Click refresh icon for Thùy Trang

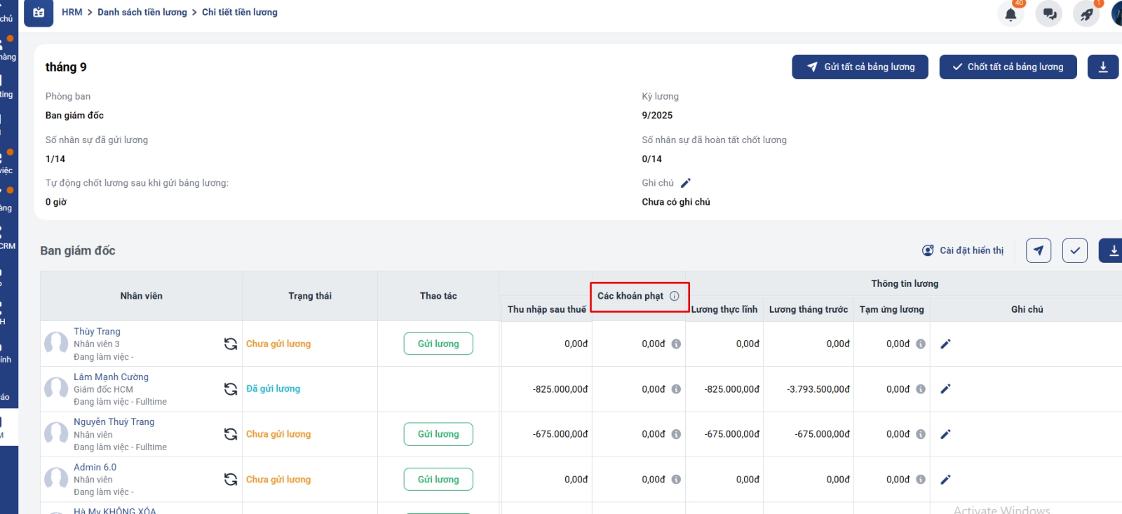[x=230, y=344]
